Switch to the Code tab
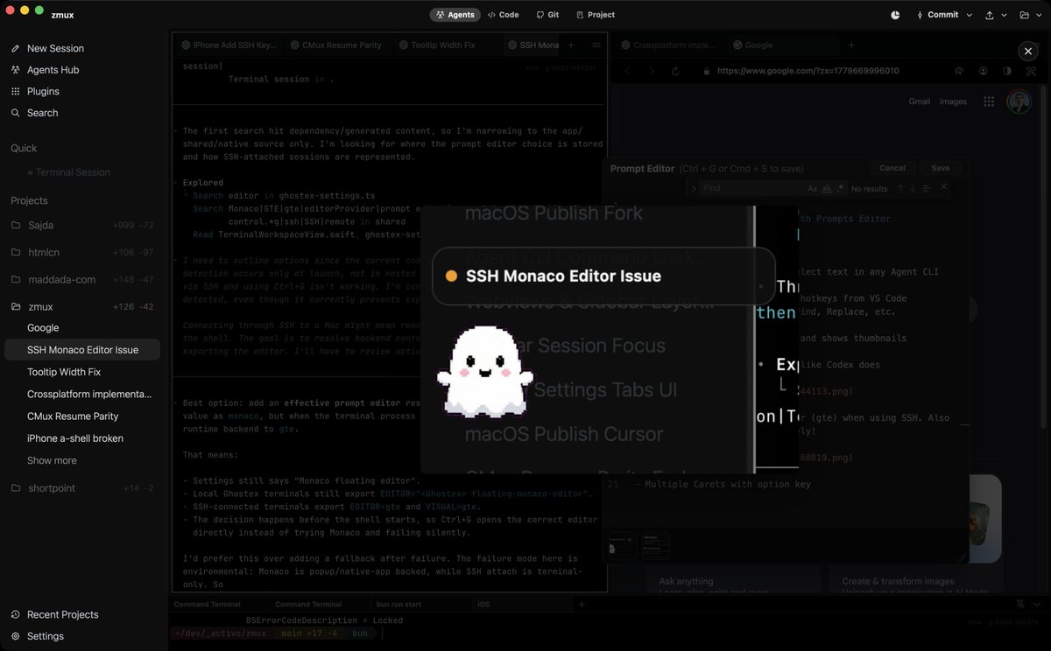Screen dimensions: 1051x651 coord(504,15)
